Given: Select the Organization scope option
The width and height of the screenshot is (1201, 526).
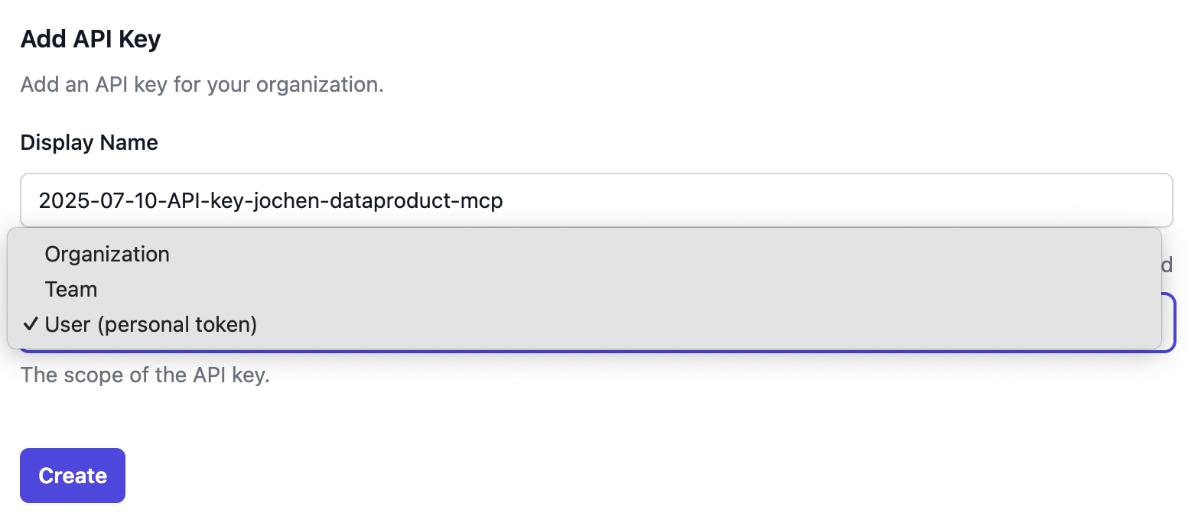Looking at the screenshot, I should tap(107, 255).
